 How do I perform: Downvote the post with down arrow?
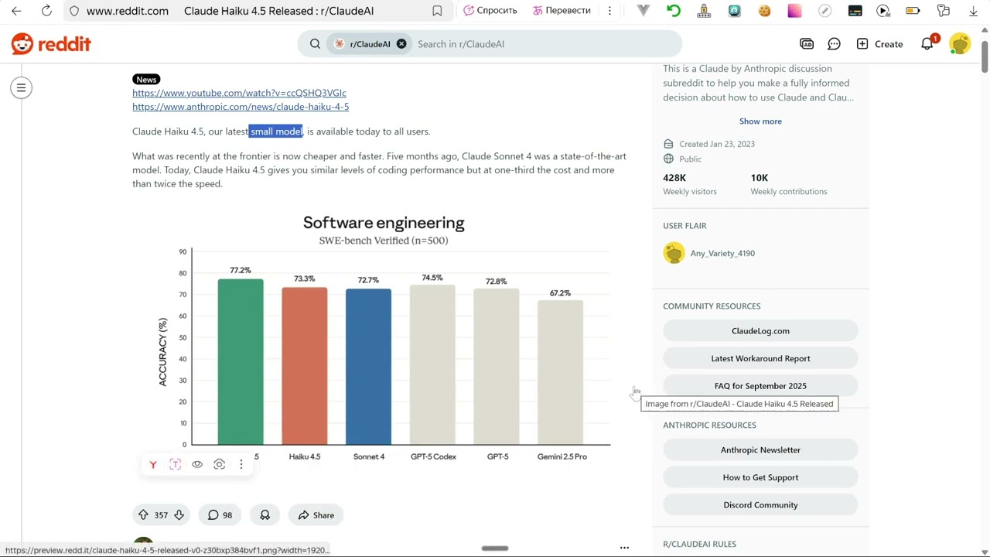click(179, 515)
